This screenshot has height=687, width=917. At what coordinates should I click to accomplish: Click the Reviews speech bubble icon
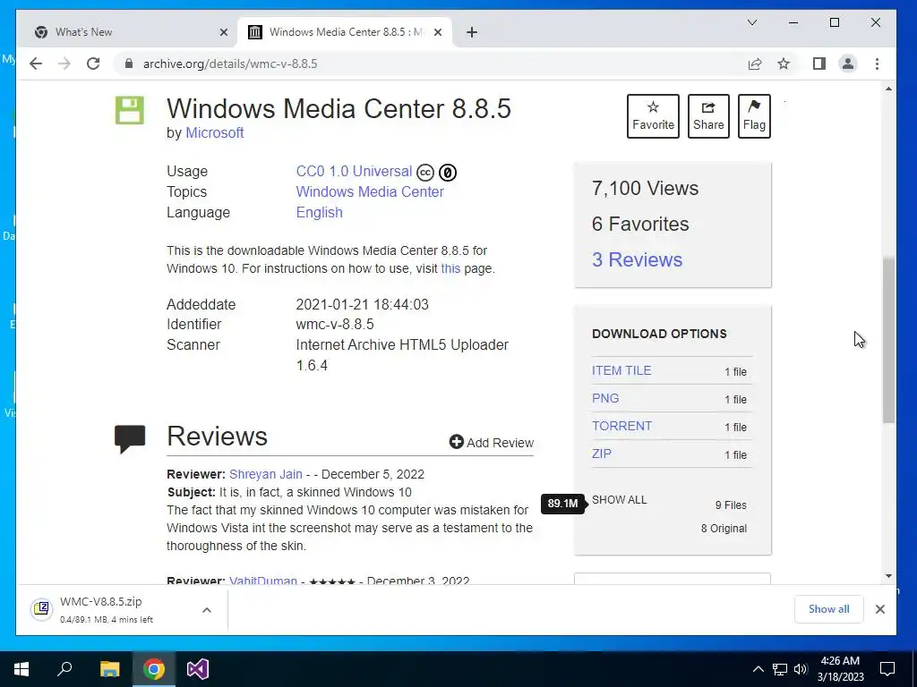[130, 438]
